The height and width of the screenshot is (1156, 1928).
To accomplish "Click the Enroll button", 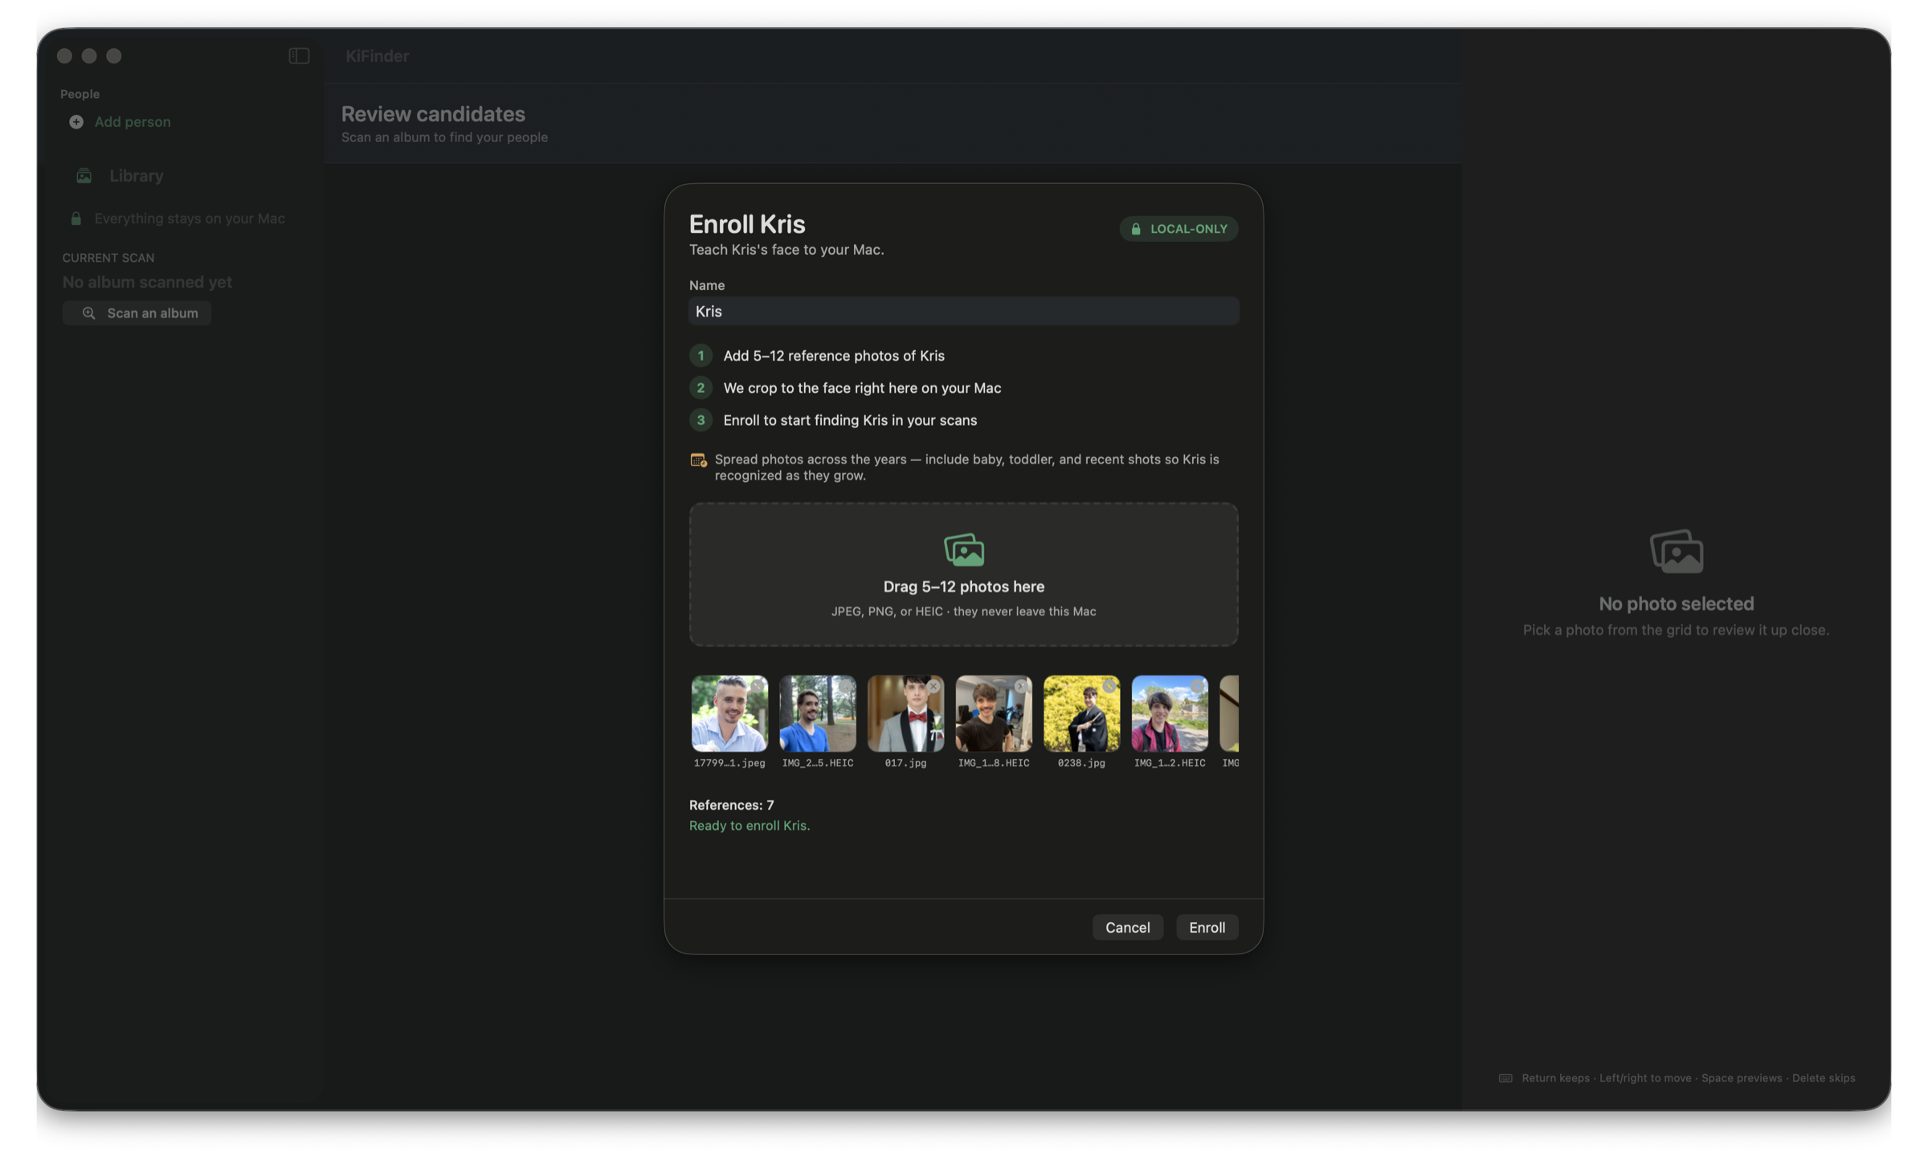I will pos(1207,928).
